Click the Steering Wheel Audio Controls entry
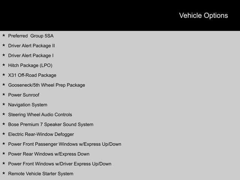Viewport: 240px width, 180px height. pos(40,115)
